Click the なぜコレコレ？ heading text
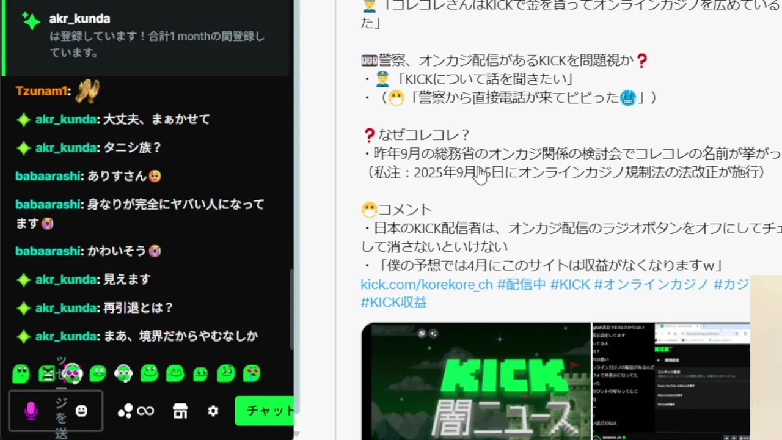This screenshot has height=440, width=782. click(423, 135)
